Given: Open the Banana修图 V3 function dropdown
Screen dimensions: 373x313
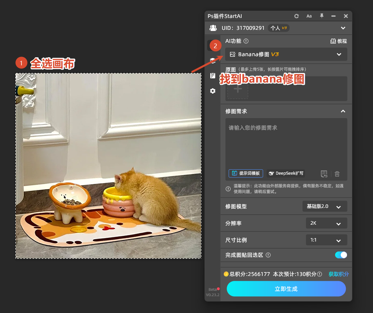Looking at the screenshot, I should point(339,54).
